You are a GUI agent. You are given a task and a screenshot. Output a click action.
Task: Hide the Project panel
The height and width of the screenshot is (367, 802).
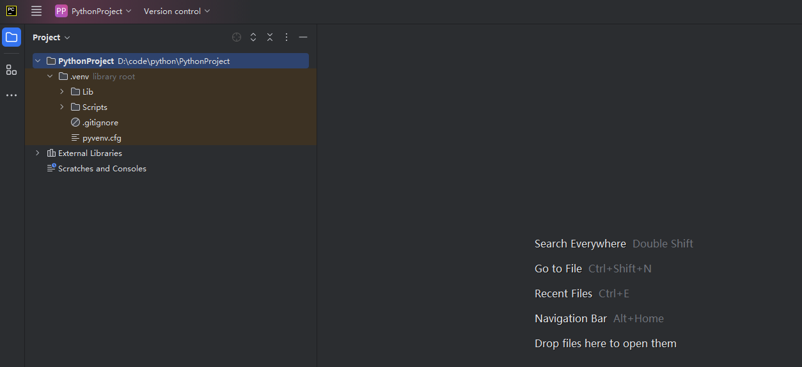click(x=303, y=37)
